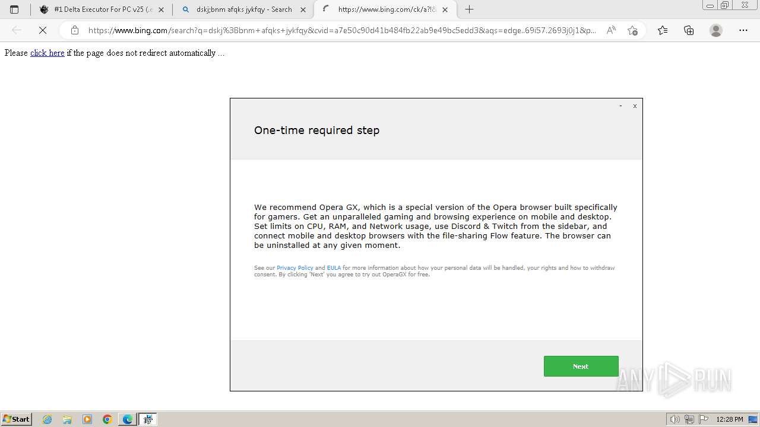This screenshot has height=427, width=760.
Task: Minimize the Edge browser window
Action: (x=710, y=5)
